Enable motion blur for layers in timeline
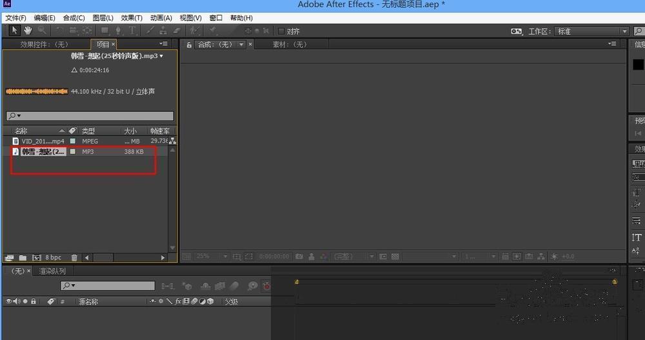Viewport: 645px width, 340px height. point(234,286)
